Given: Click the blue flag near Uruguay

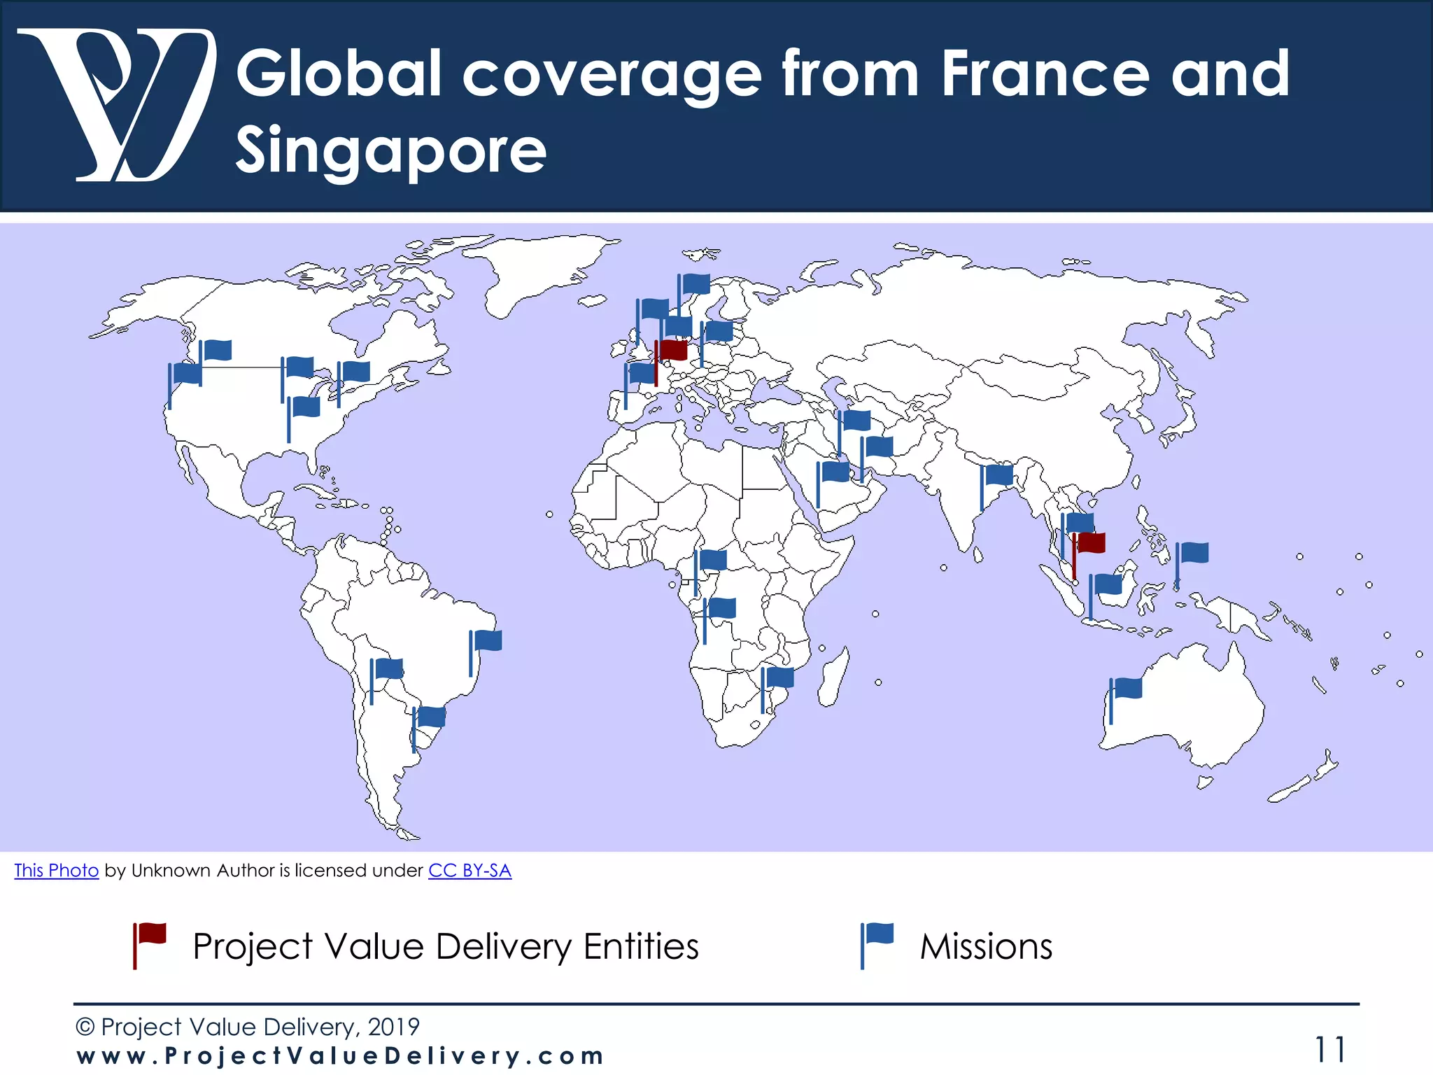Looking at the screenshot, I should (429, 729).
